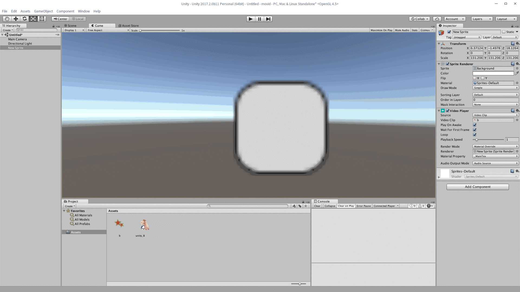The height and width of the screenshot is (292, 520).
Task: Select the 'b' asset thumbnail in Assets
Action: (x=119, y=224)
